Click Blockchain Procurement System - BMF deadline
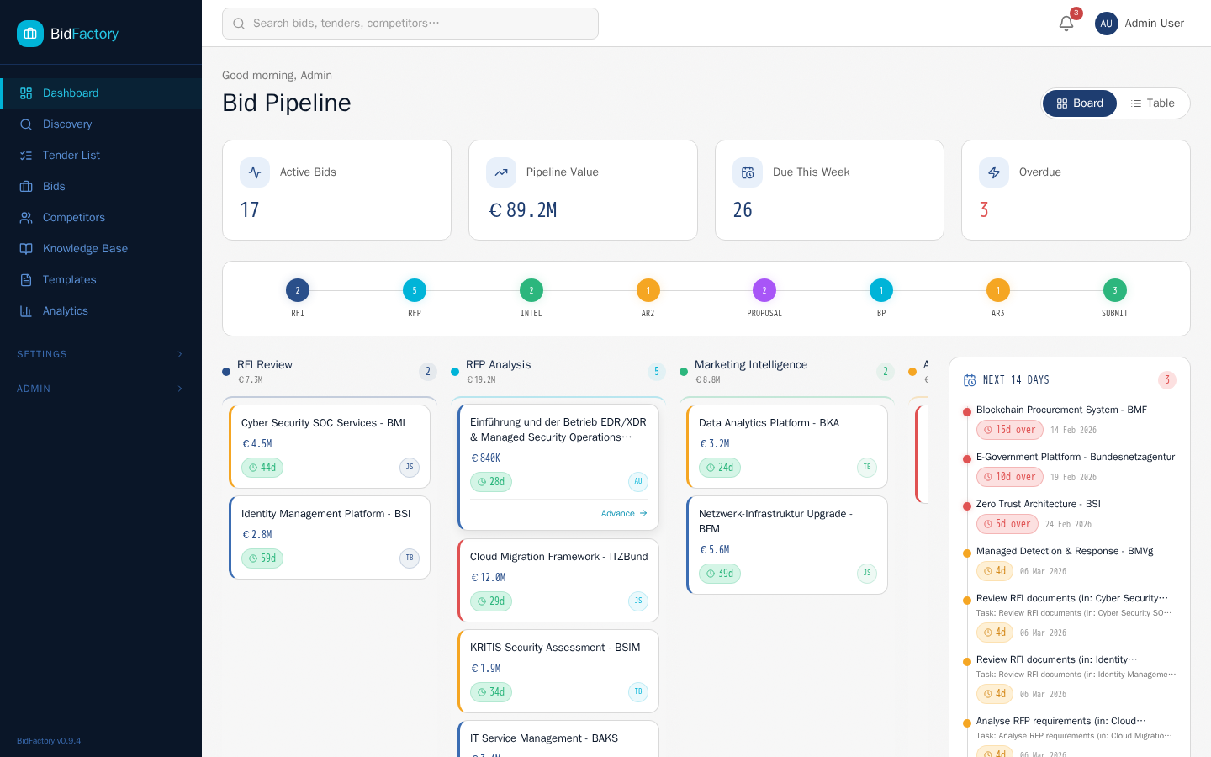This screenshot has height=757, width=1211. tap(1061, 410)
